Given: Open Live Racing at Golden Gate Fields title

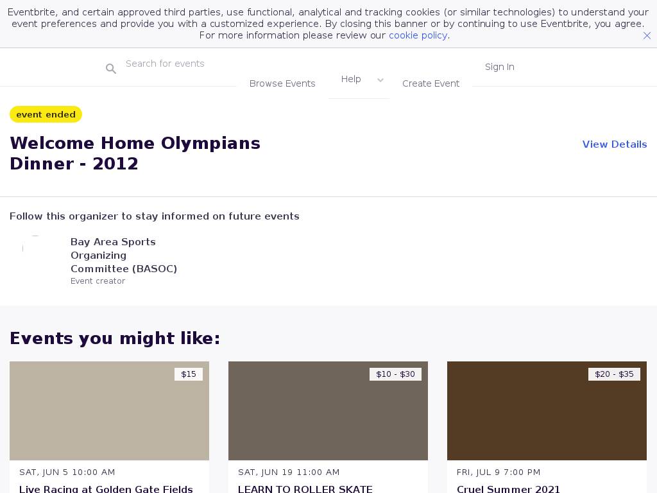Looking at the screenshot, I should pyautogui.click(x=106, y=489).
